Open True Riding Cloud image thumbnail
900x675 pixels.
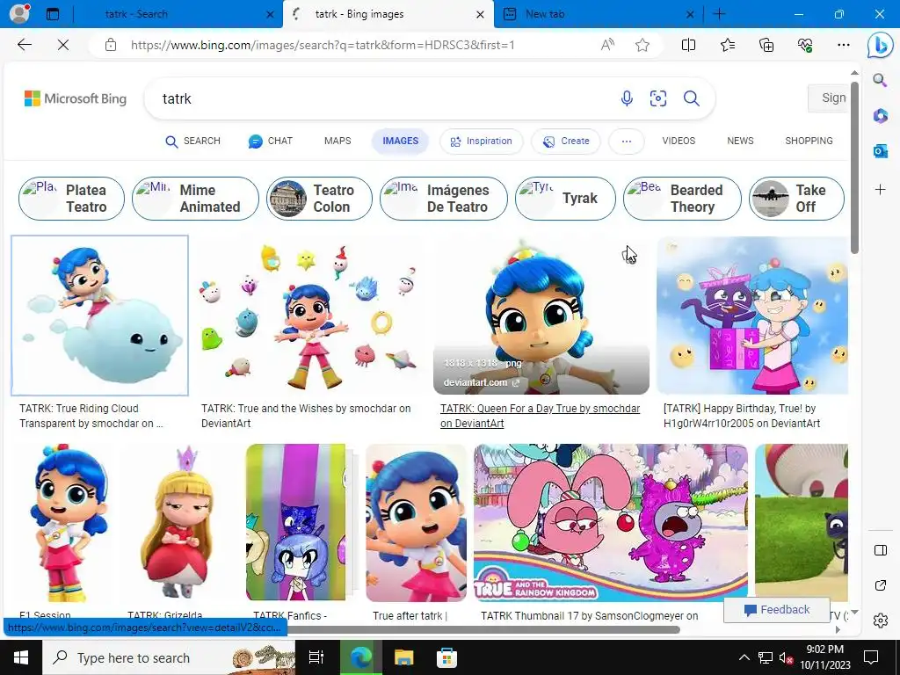point(100,316)
